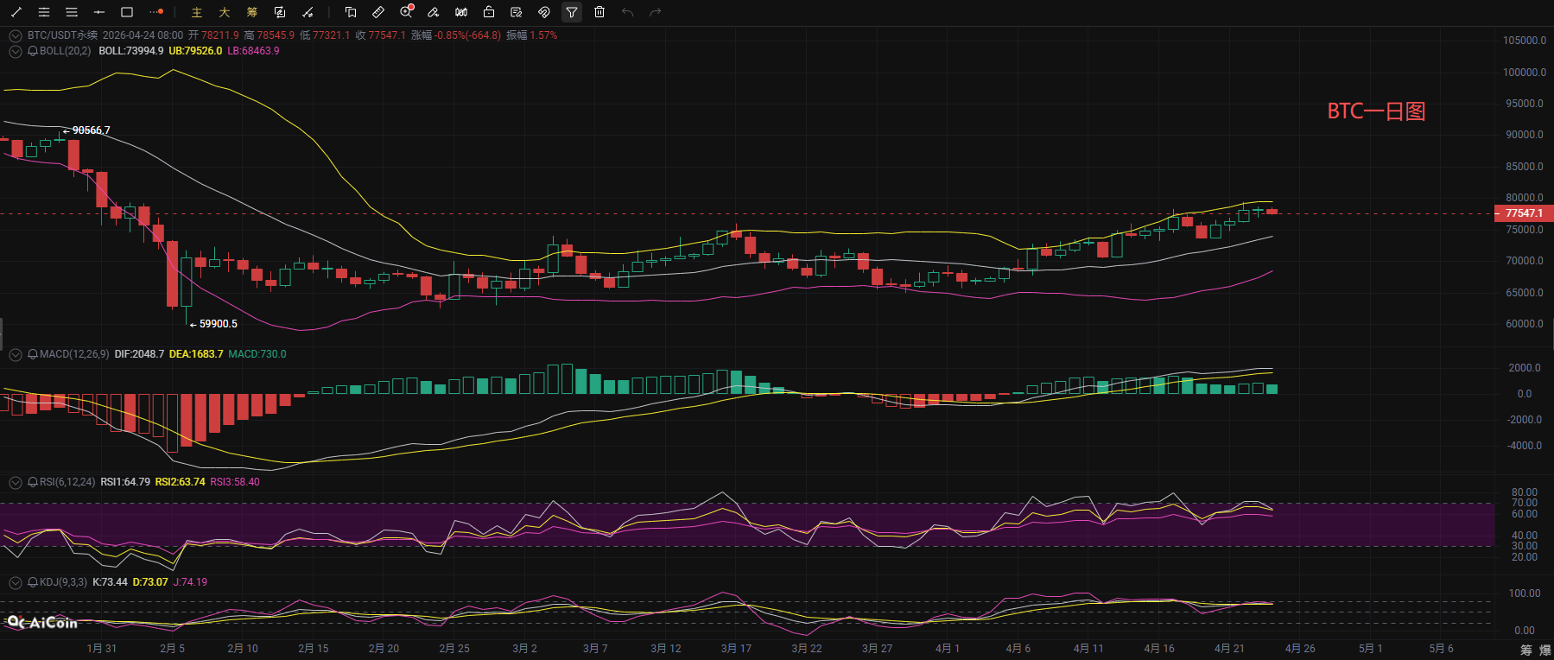Select the 主 tab in toolbar

(197, 12)
